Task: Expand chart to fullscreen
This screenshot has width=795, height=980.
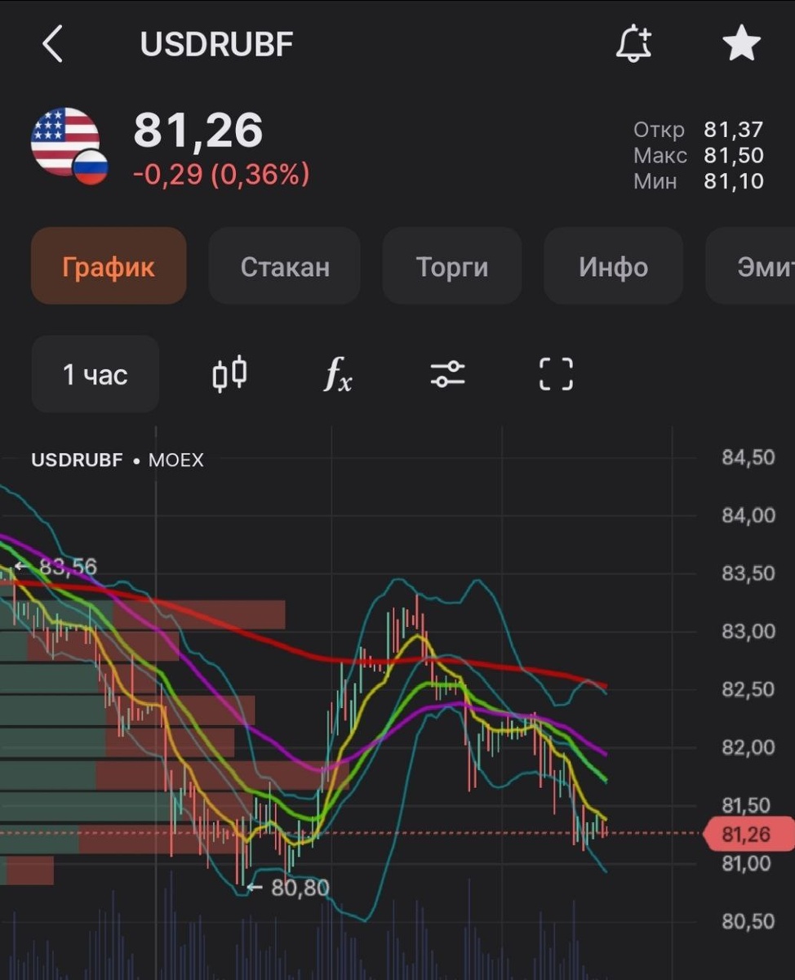Action: (x=557, y=374)
